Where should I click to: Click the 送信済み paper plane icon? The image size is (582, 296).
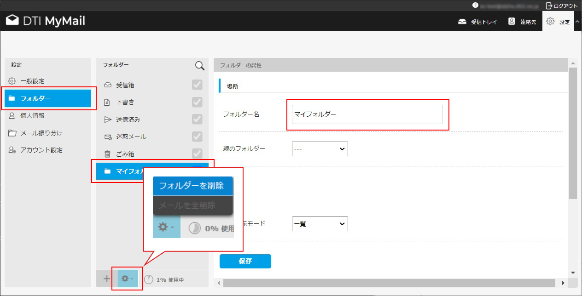pos(108,120)
